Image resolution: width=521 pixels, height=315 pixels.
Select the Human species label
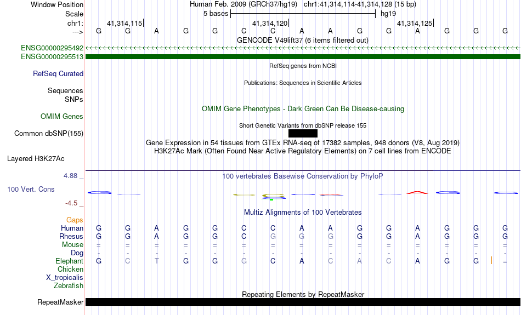72,228
